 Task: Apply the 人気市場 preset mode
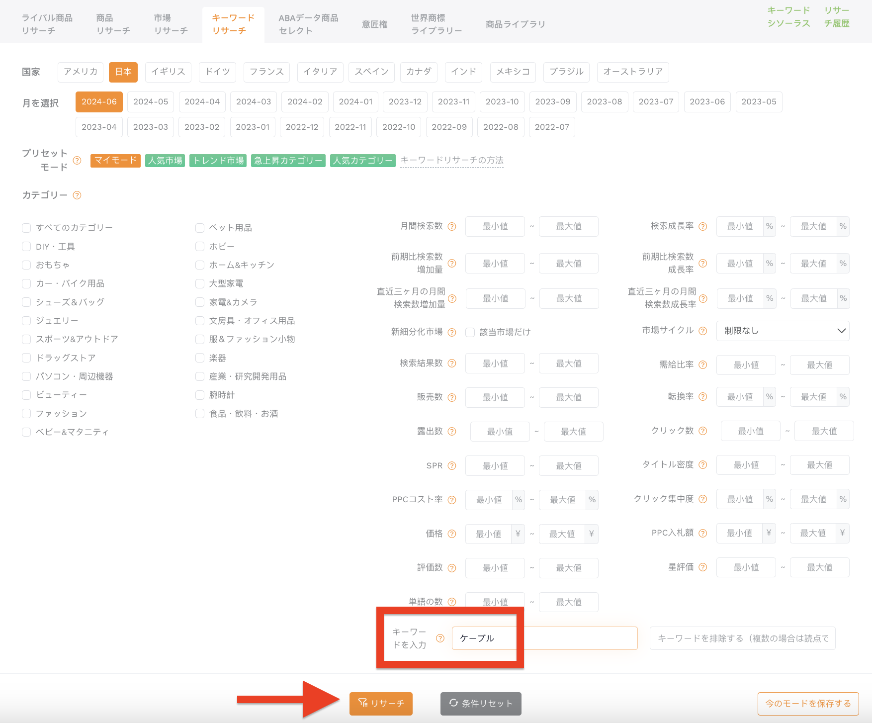coord(165,161)
